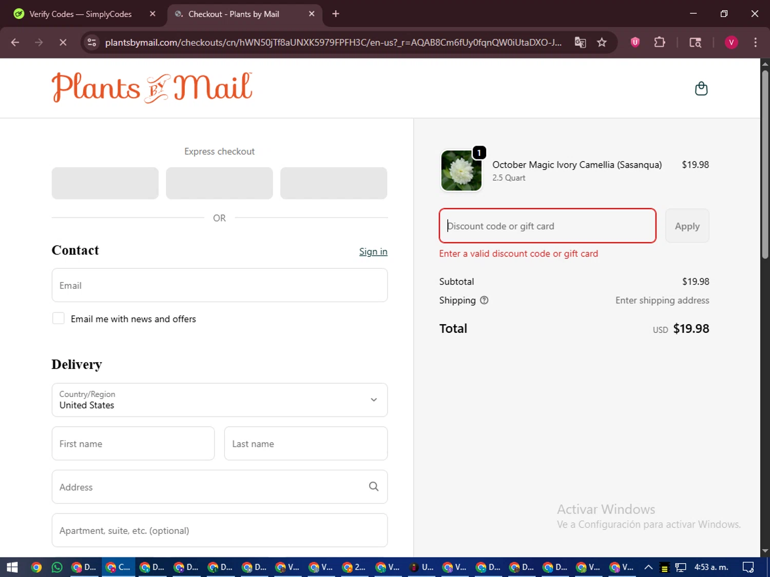Open the uBlock shield extension icon

635,43
